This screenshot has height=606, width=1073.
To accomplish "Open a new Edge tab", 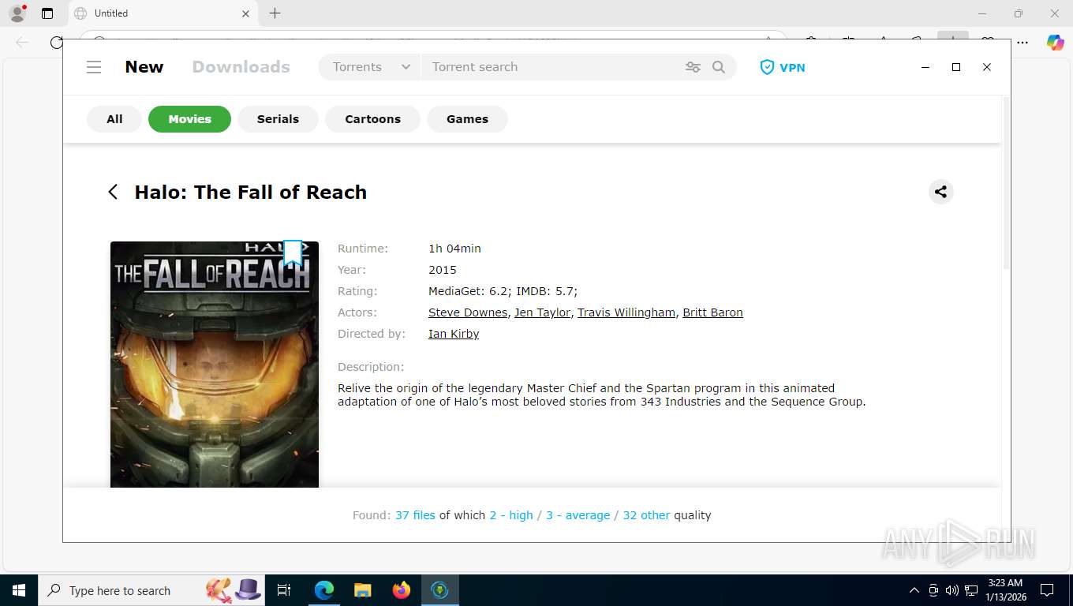I will click(275, 13).
